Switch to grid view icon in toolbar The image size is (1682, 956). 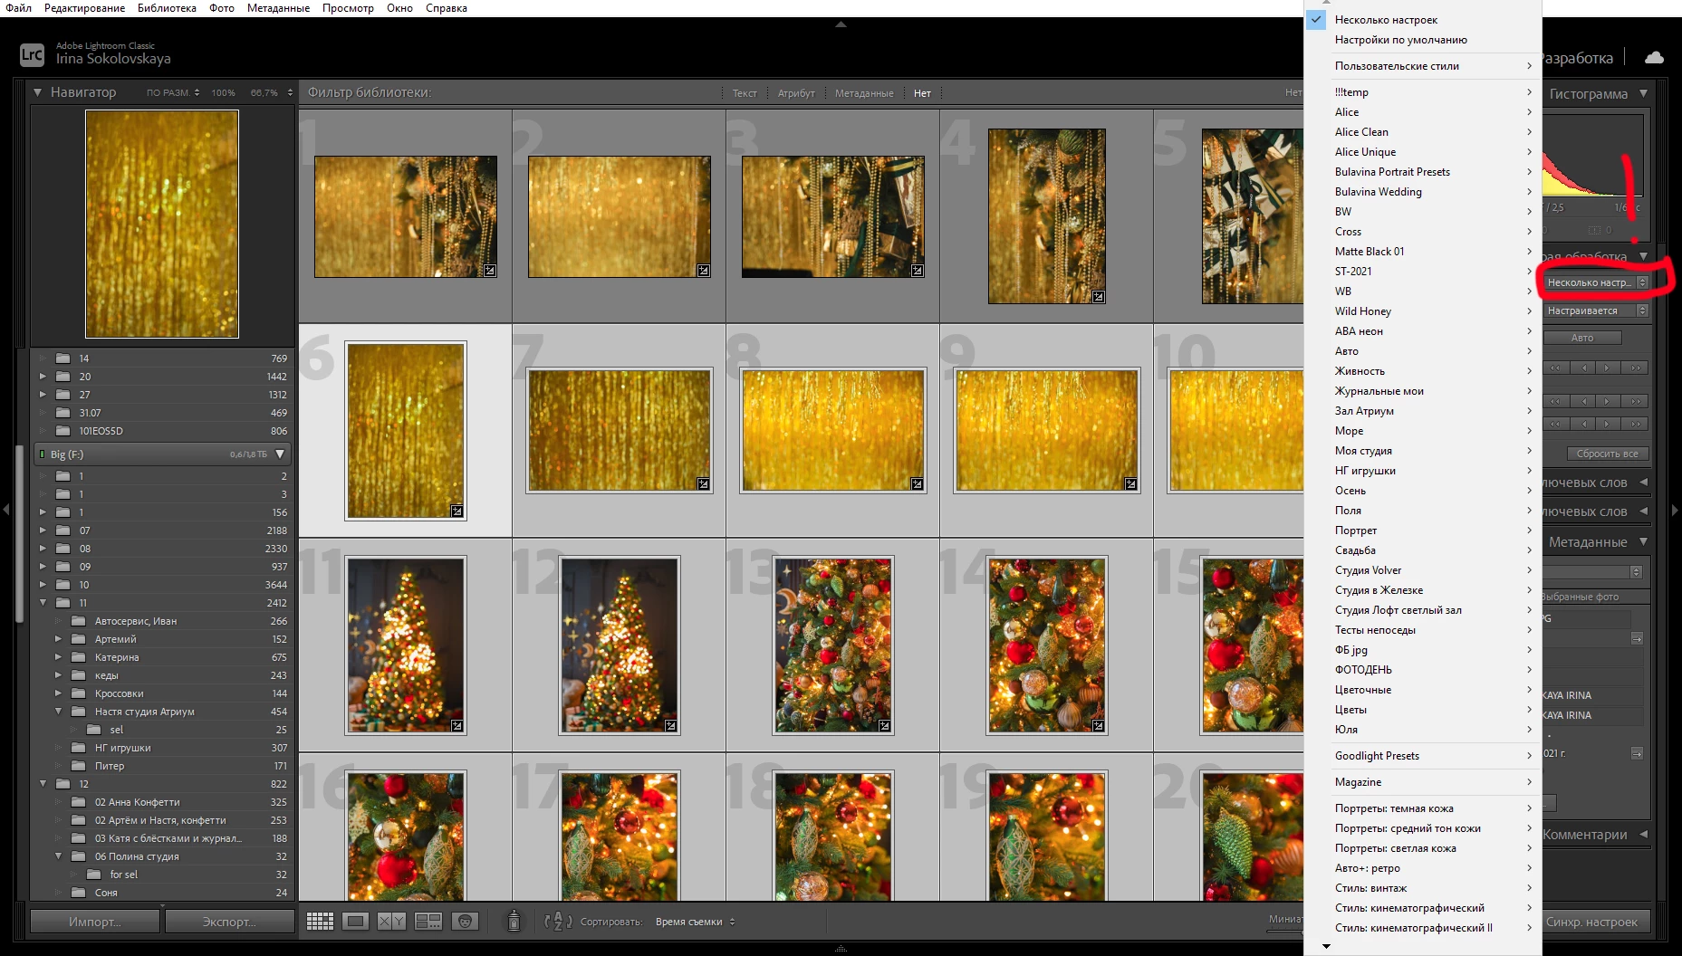pos(320,922)
